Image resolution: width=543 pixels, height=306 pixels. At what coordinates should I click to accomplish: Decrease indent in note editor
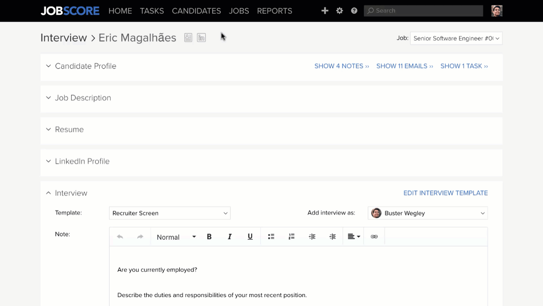pos(312,237)
